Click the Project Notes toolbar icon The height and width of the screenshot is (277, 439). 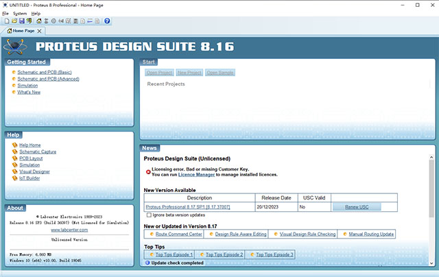pyautogui.click(x=97, y=21)
